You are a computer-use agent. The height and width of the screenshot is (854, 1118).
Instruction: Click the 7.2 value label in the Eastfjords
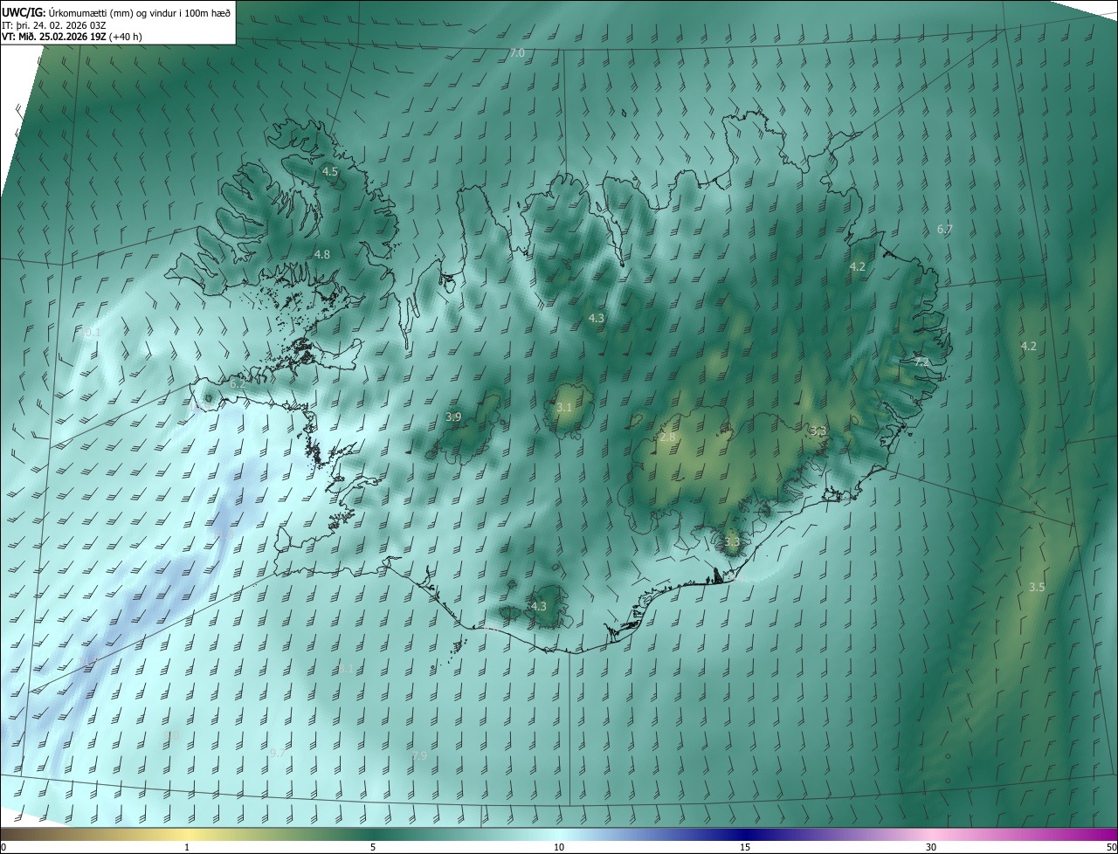click(x=922, y=362)
